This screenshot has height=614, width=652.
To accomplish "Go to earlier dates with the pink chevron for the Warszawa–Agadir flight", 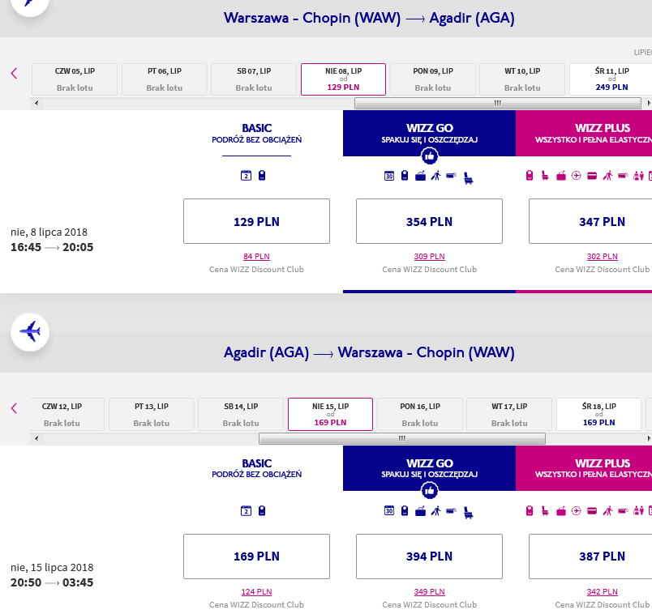I will tap(14, 74).
